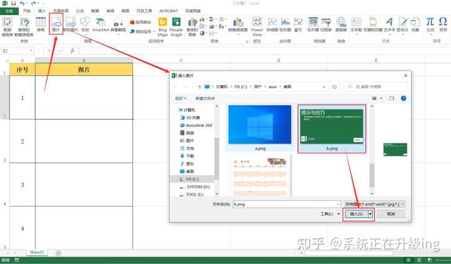Viewport: 451px width, 264px height.
Task: Expand the file name combo box dropdown
Action: [x=338, y=204]
